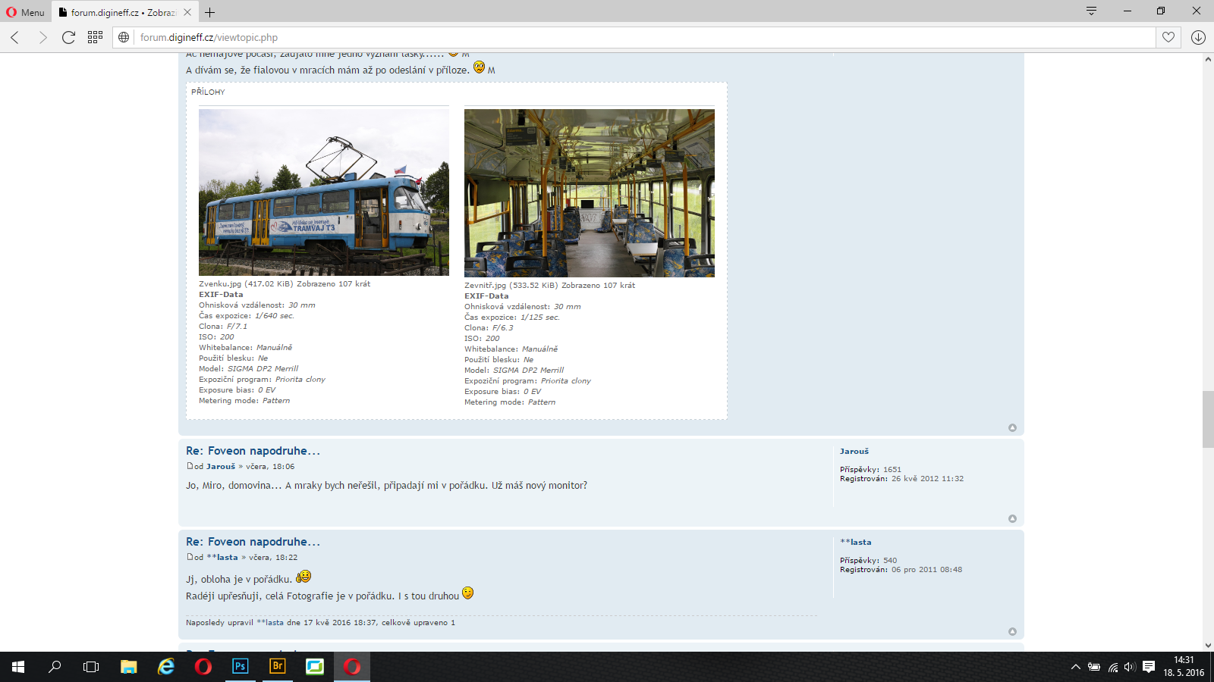Open the tram interior photo thumbnail
This screenshot has height=682, width=1214.
[589, 193]
